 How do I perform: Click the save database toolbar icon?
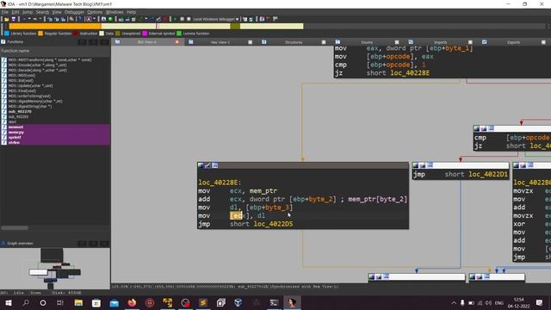click(x=14, y=19)
